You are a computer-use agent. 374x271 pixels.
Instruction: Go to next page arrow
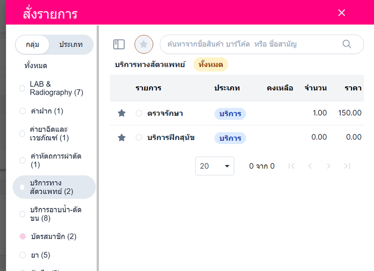coord(329,166)
